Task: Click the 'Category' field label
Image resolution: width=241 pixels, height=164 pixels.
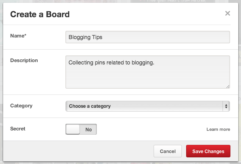Action: [21, 106]
